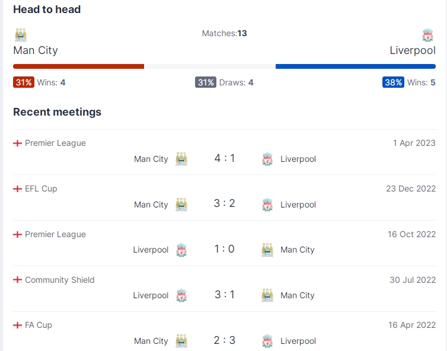Open Premier League link dated 1 Apr 2023
Screen dimensions: 447x351
click(x=55, y=143)
